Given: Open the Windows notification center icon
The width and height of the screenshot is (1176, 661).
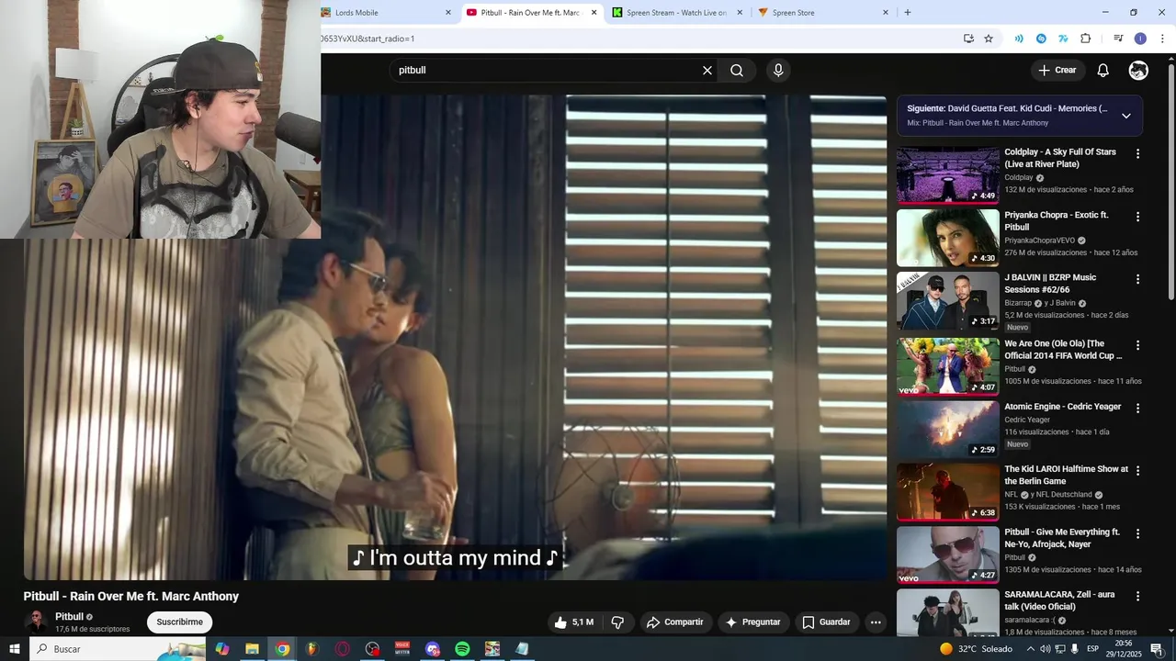Looking at the screenshot, I should (x=1157, y=649).
